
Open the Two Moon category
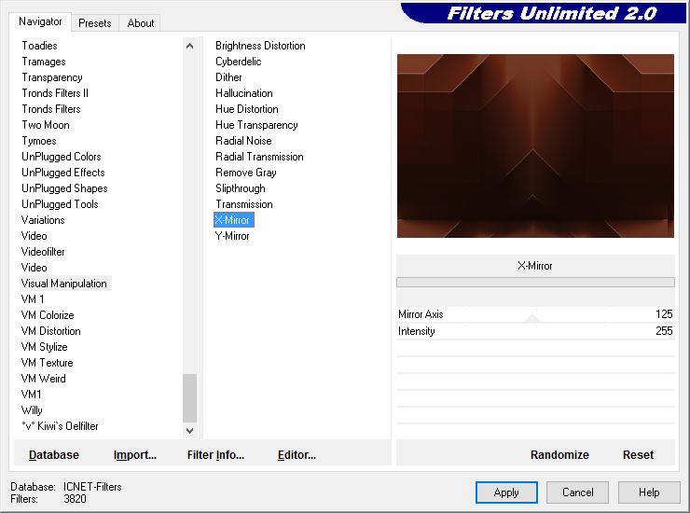[46, 125]
